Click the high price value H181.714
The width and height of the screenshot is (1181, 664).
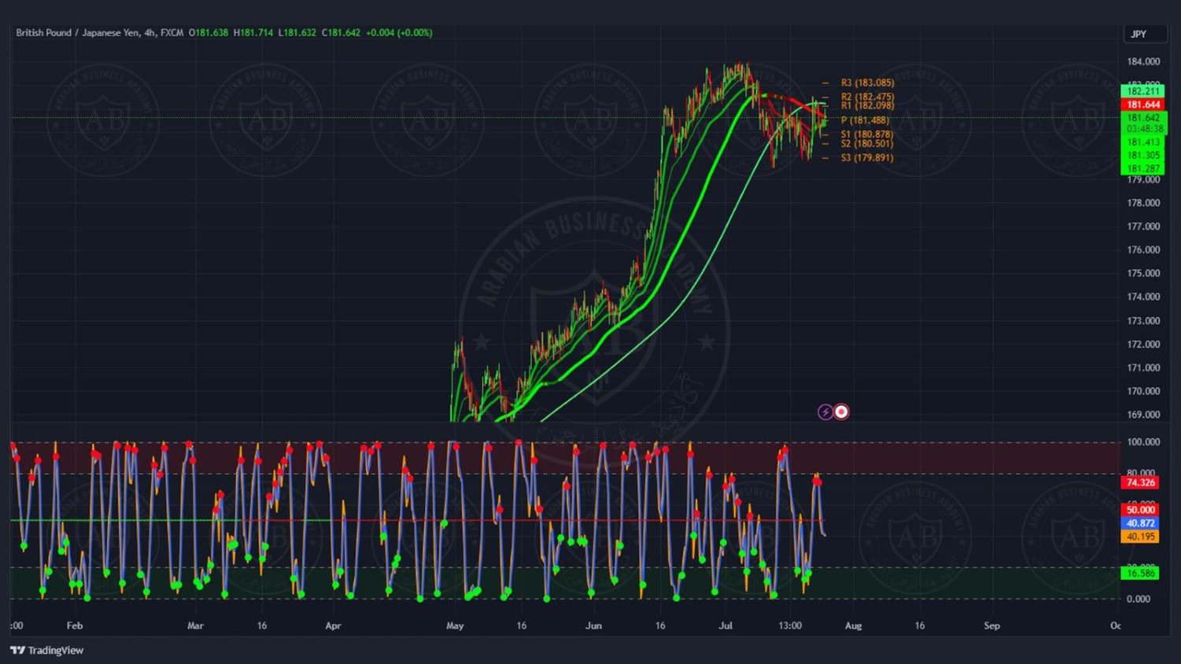pyautogui.click(x=253, y=33)
